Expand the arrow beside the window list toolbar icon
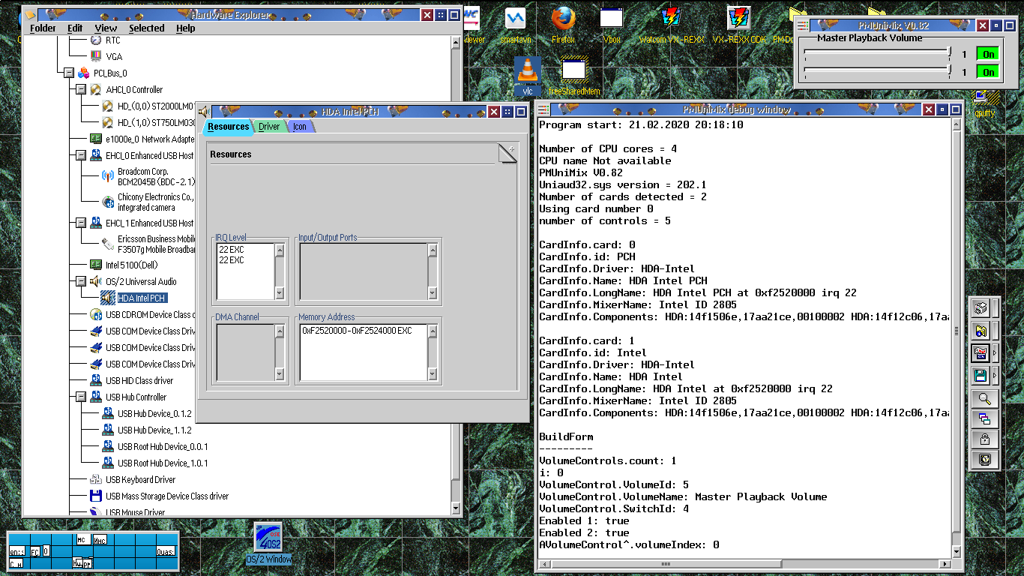The width and height of the screenshot is (1024, 576). (x=996, y=353)
